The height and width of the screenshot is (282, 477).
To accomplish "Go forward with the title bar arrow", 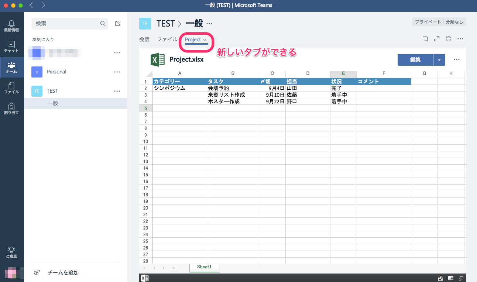I will (x=44, y=5).
